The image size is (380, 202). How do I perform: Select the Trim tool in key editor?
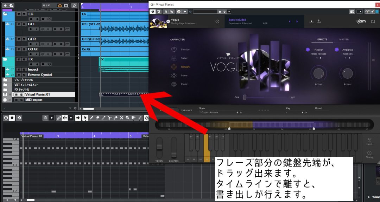[x=103, y=118]
